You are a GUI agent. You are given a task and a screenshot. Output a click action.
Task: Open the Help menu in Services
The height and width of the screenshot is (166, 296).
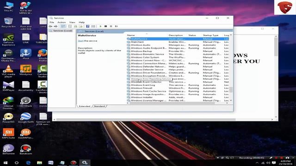(81, 22)
